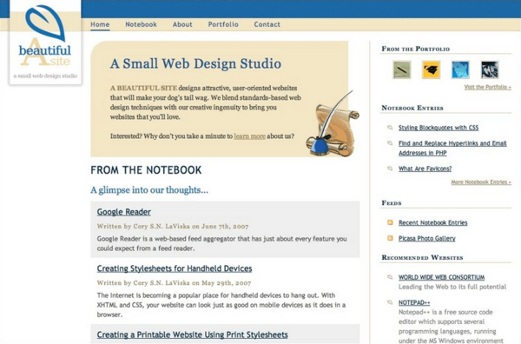The width and height of the screenshot is (521, 344).
Task: Open the pen-and-brush portfolio thumbnail
Action: (x=402, y=69)
